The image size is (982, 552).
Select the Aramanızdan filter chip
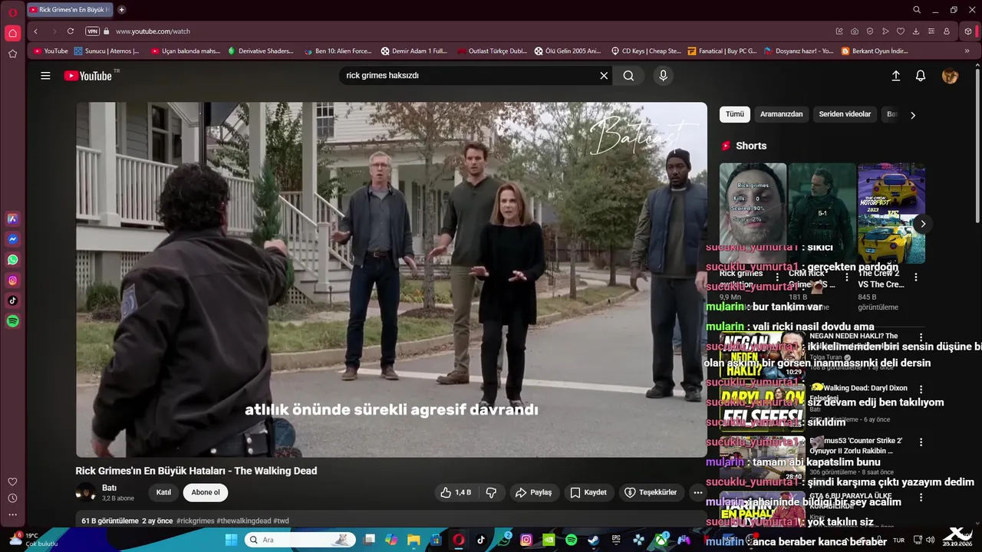point(781,114)
